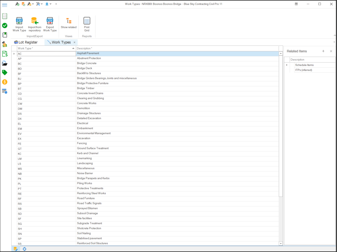Expand the Schedule Items row
337x252 pixels.
[287, 65]
